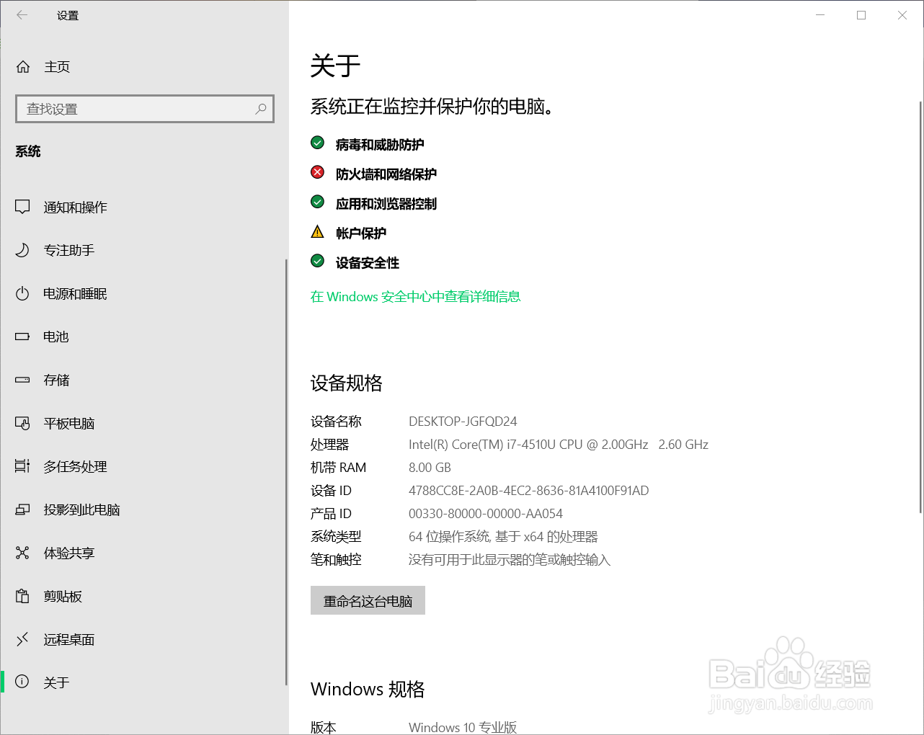Click the sidebar vertical scrollbar
Viewport: 924px width, 735px height.
[x=286, y=472]
